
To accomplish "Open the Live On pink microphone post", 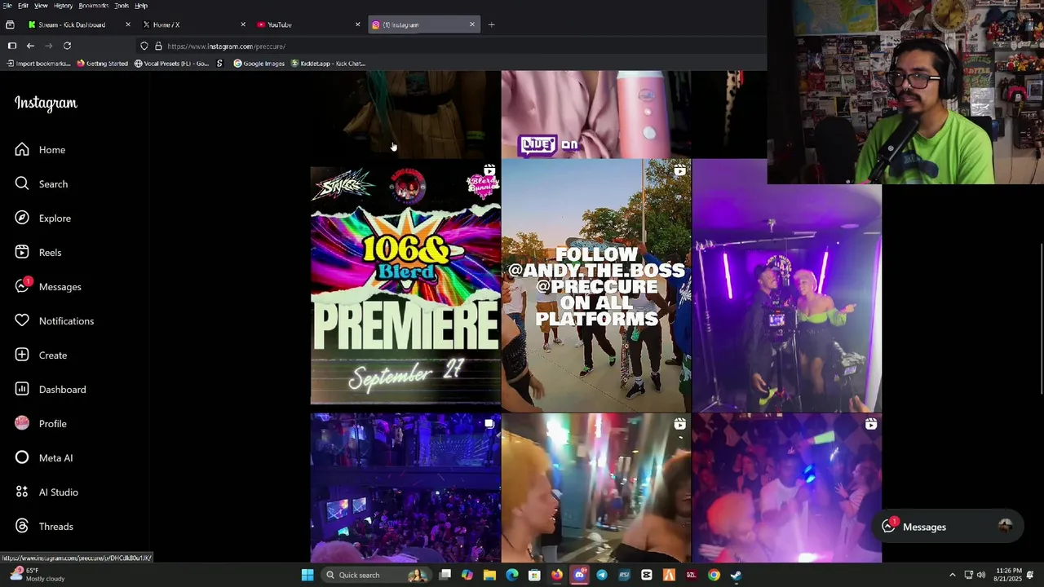I will [x=596, y=114].
